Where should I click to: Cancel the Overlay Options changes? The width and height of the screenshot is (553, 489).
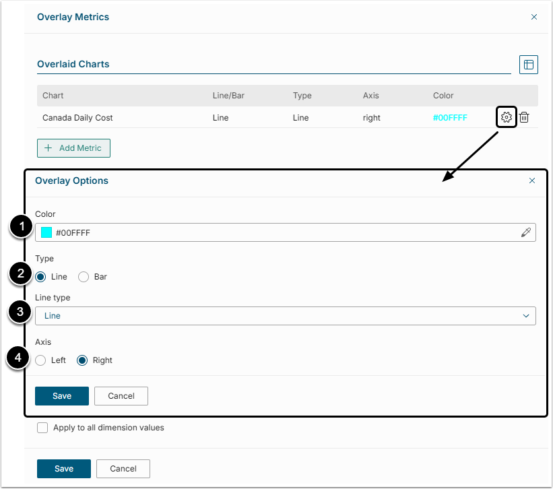click(x=121, y=396)
